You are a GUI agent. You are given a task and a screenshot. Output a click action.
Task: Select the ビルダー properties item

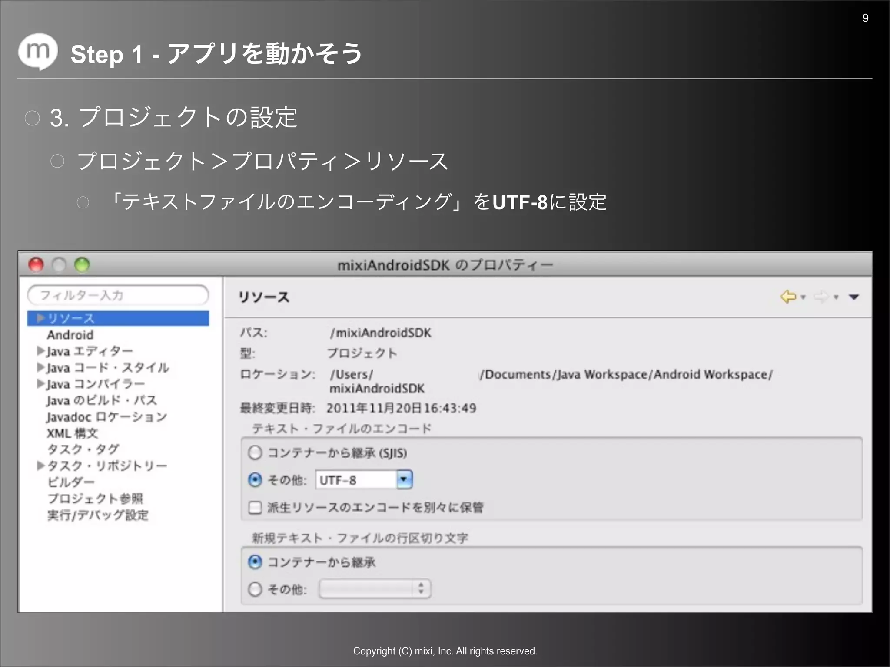click(71, 482)
